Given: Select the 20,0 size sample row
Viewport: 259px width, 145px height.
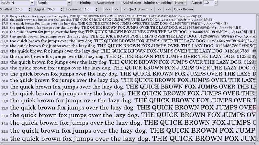Looking at the screenshot, I should [128, 36].
